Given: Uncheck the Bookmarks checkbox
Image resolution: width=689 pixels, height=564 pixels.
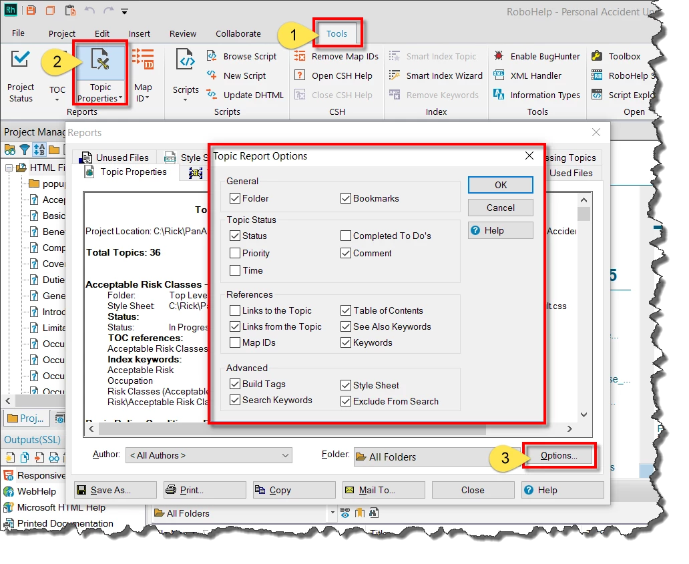Looking at the screenshot, I should pyautogui.click(x=346, y=198).
